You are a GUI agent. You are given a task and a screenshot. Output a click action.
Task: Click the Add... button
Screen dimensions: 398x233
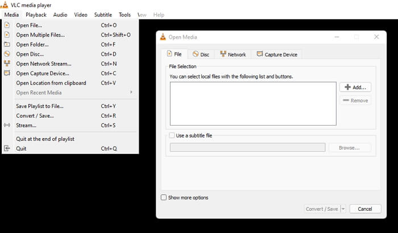(355, 87)
